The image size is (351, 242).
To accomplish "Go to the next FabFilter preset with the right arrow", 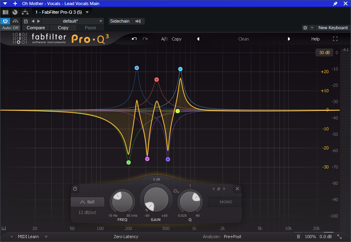I will [289, 39].
